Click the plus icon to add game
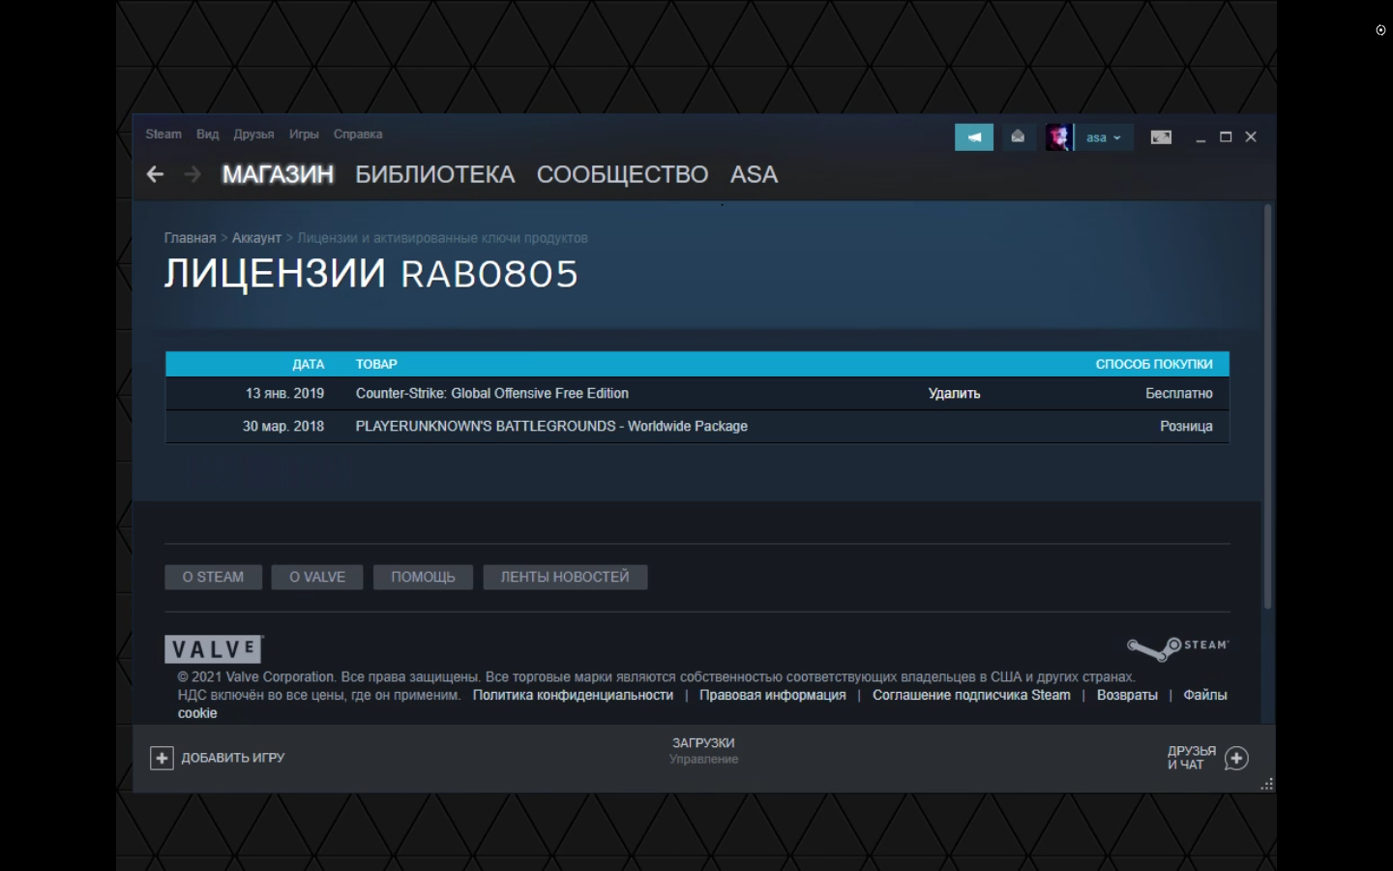 click(x=162, y=758)
